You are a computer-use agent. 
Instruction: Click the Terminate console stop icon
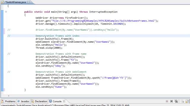(x=167, y=101)
